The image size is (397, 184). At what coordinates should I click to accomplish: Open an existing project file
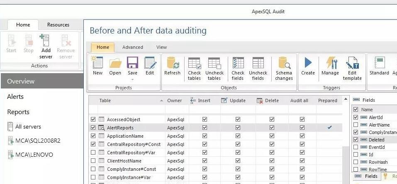[115, 63]
